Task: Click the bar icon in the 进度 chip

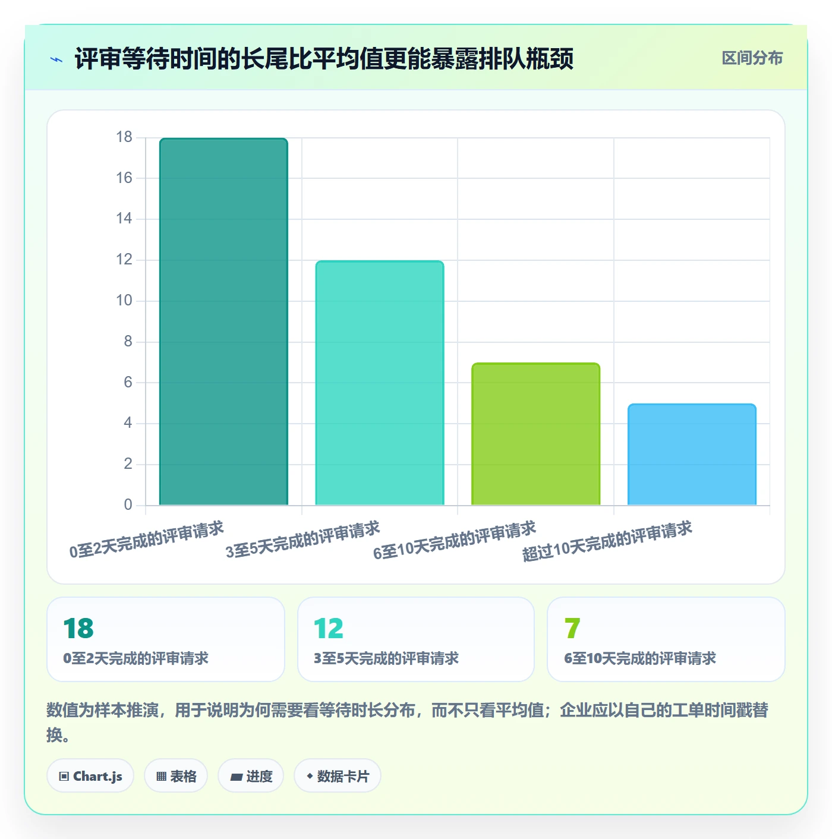Action: 236,777
